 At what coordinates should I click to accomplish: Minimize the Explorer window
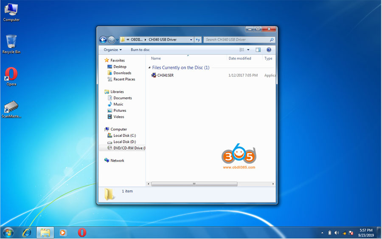point(250,29)
